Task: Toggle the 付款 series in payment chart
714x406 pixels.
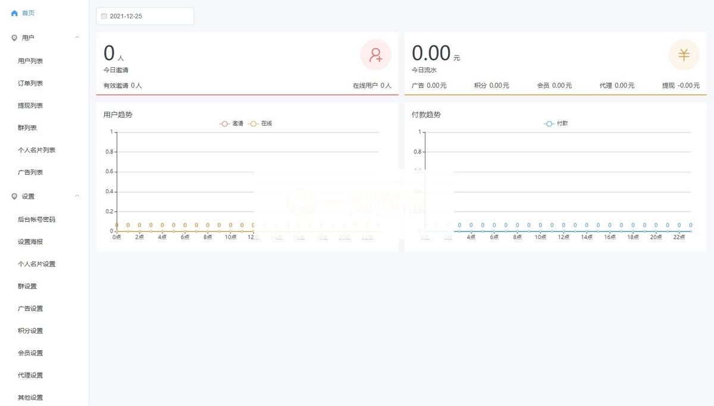Action: click(x=556, y=124)
